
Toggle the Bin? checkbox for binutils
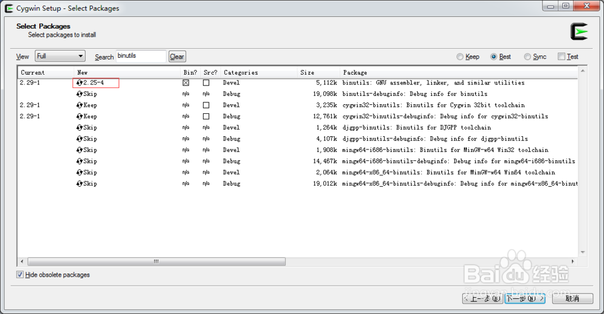pos(186,83)
